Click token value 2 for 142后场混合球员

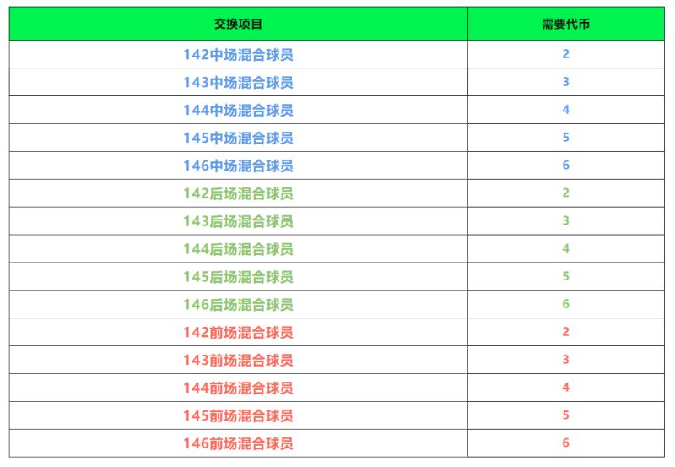coord(566,193)
